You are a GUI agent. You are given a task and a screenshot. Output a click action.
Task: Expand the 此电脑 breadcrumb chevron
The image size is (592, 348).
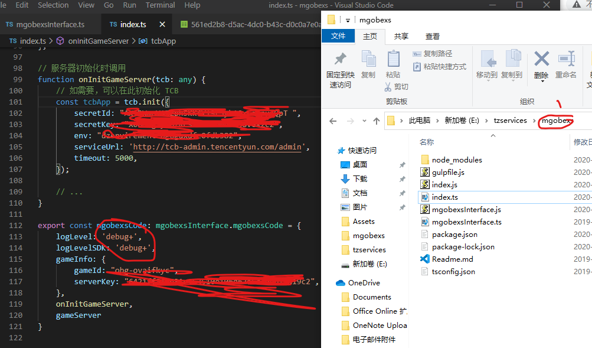[x=437, y=121]
